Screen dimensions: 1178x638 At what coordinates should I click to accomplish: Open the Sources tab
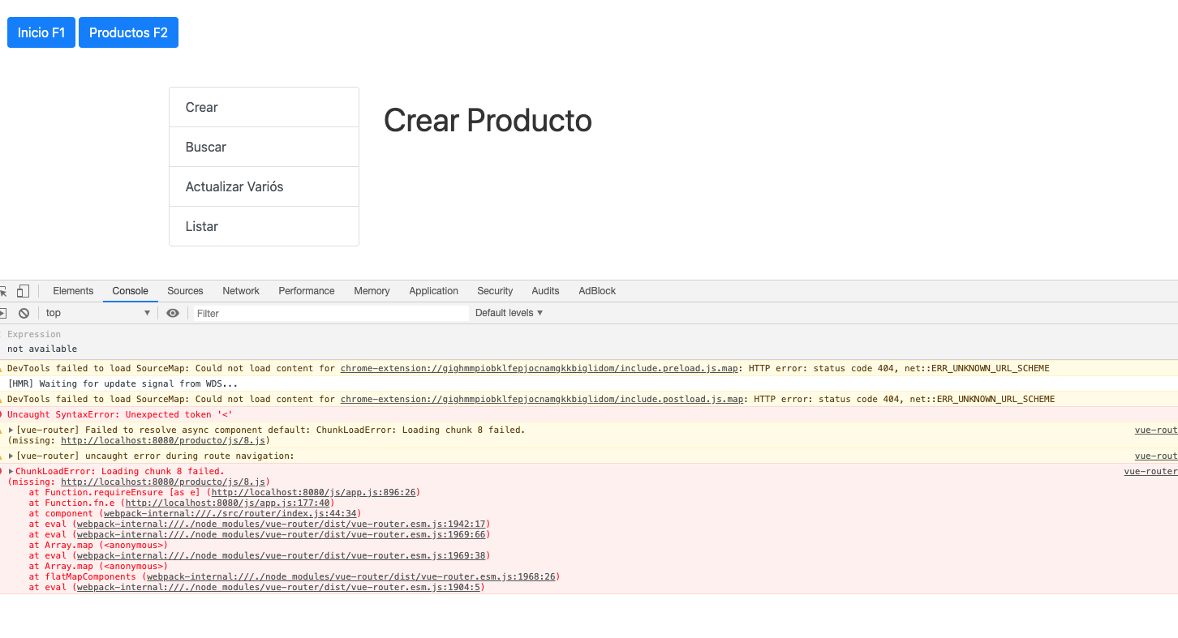[x=185, y=291]
